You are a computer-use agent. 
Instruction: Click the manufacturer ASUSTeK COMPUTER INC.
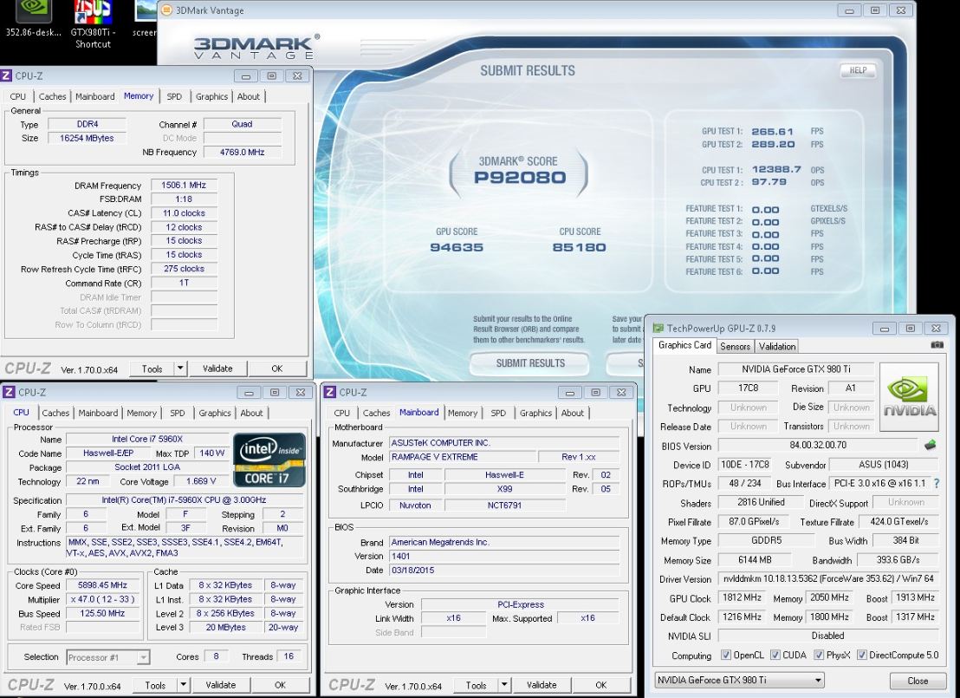(x=504, y=442)
